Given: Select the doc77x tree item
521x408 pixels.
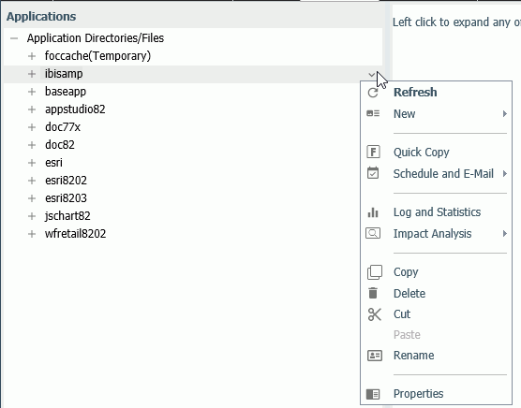Looking at the screenshot, I should [63, 127].
